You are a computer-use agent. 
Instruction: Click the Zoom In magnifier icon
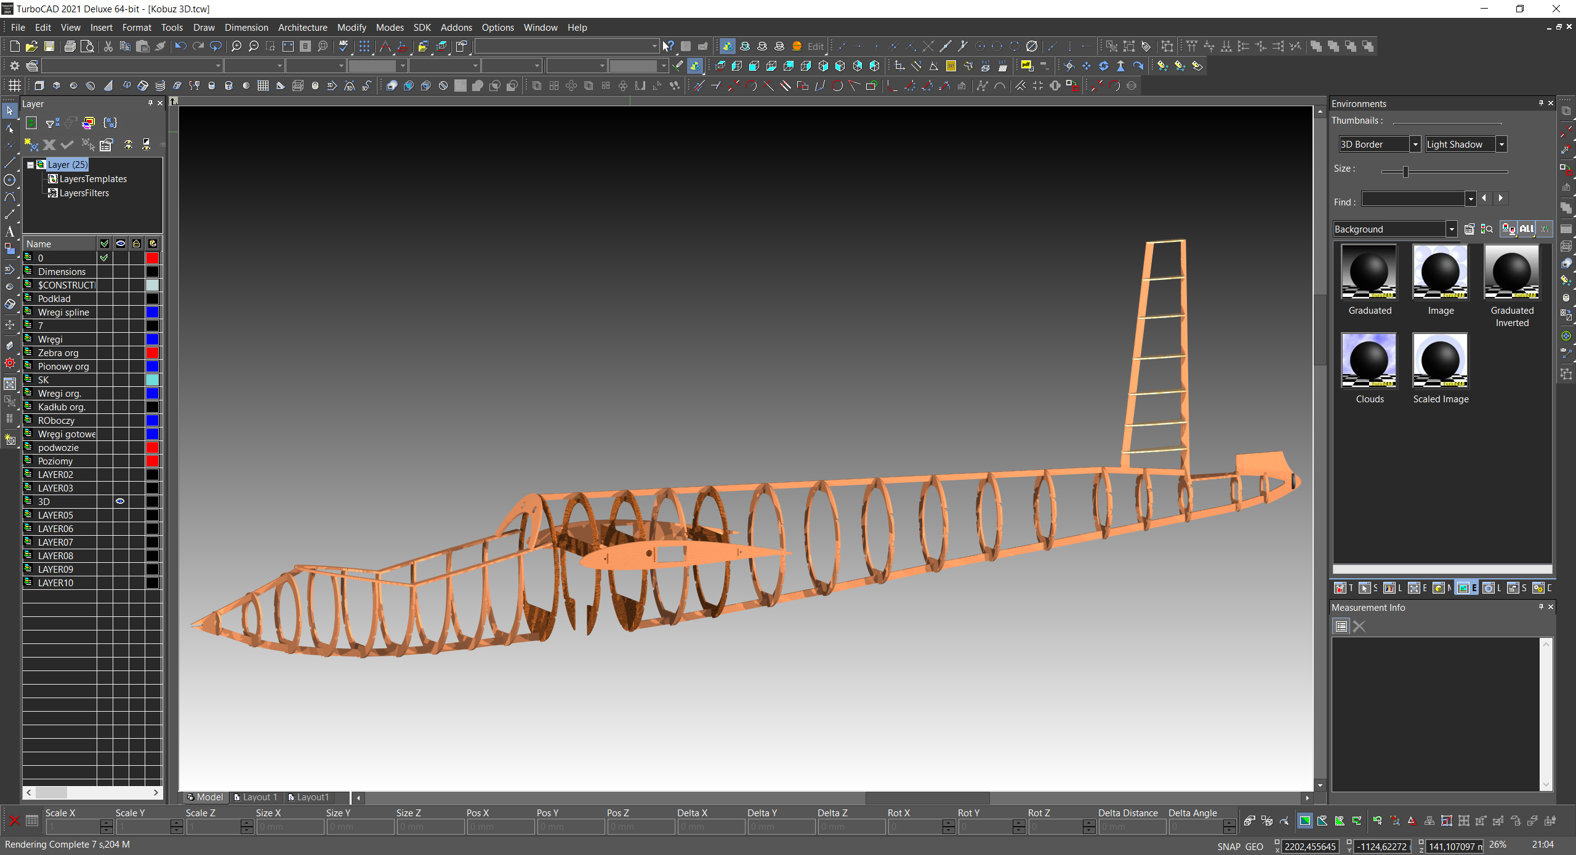(236, 46)
